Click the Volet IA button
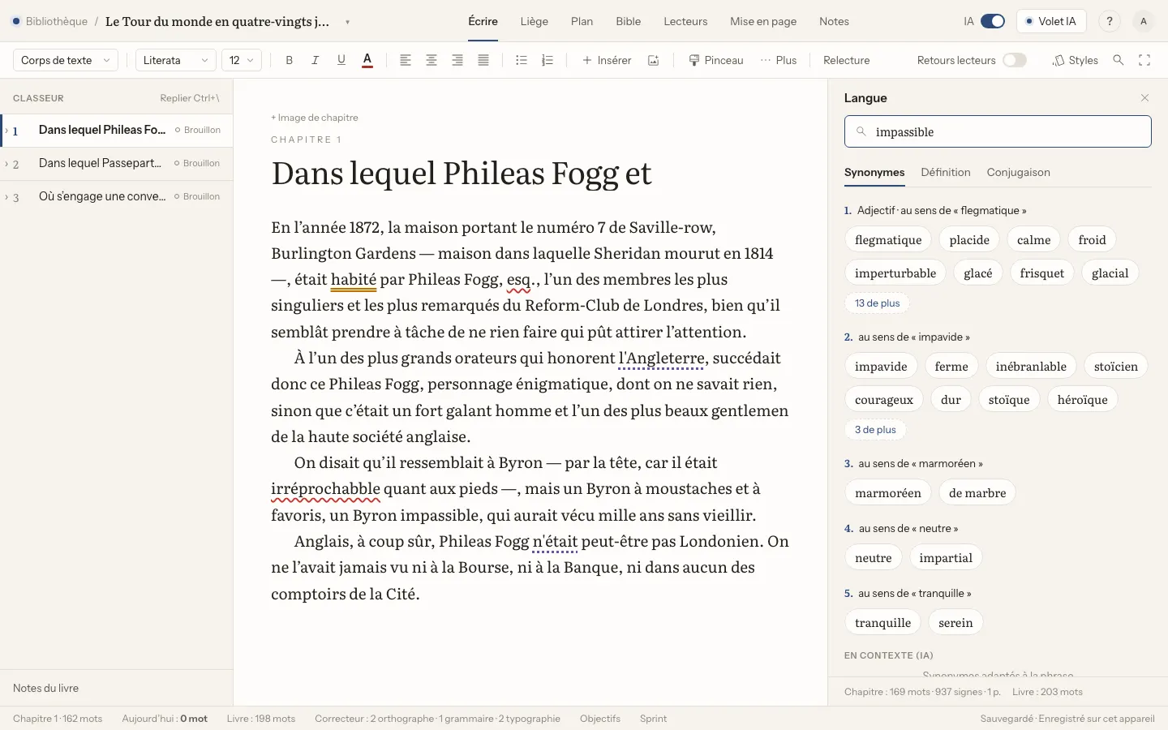The height and width of the screenshot is (730, 1168). point(1051,21)
